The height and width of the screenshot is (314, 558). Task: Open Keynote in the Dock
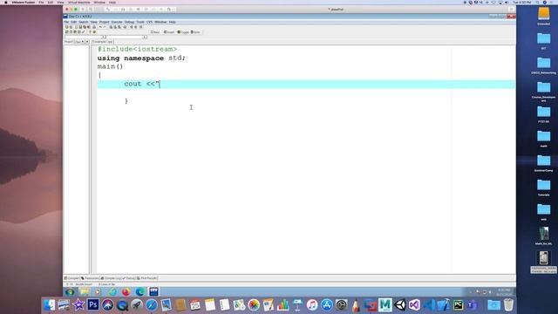(x=297, y=305)
